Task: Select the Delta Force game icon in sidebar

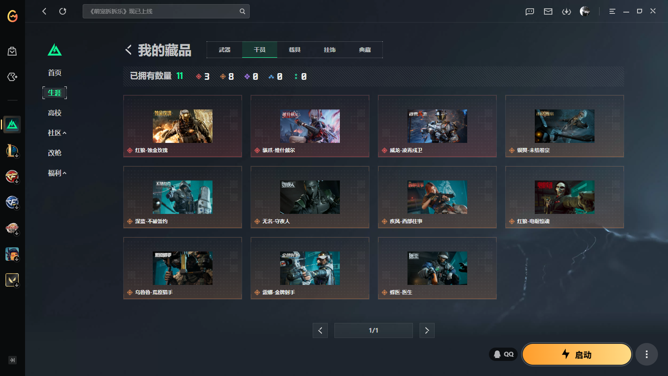Action: pyautogui.click(x=12, y=124)
